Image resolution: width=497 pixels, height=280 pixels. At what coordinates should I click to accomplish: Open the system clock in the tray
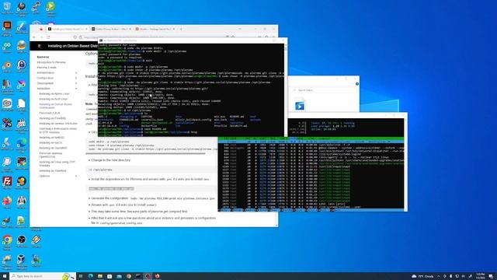click(x=480, y=276)
